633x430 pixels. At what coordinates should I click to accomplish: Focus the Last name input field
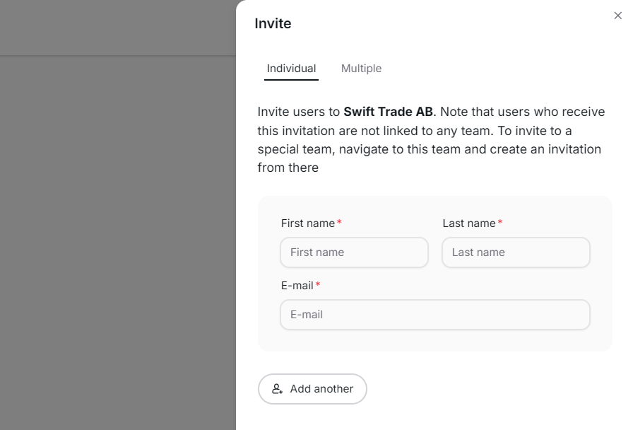coord(516,252)
